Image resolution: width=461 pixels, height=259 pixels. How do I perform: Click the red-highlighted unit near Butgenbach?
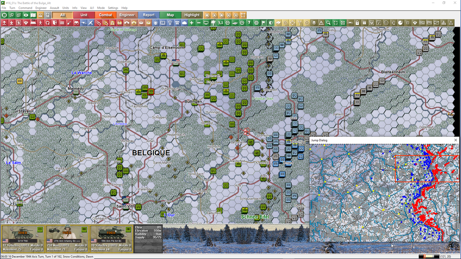point(151,92)
